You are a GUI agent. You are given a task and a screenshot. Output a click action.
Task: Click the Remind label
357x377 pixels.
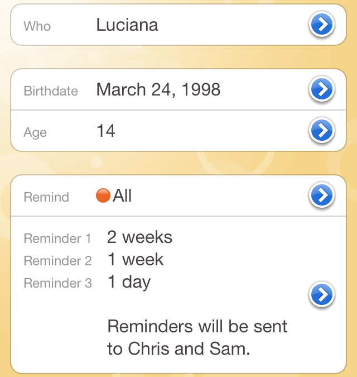(x=46, y=197)
